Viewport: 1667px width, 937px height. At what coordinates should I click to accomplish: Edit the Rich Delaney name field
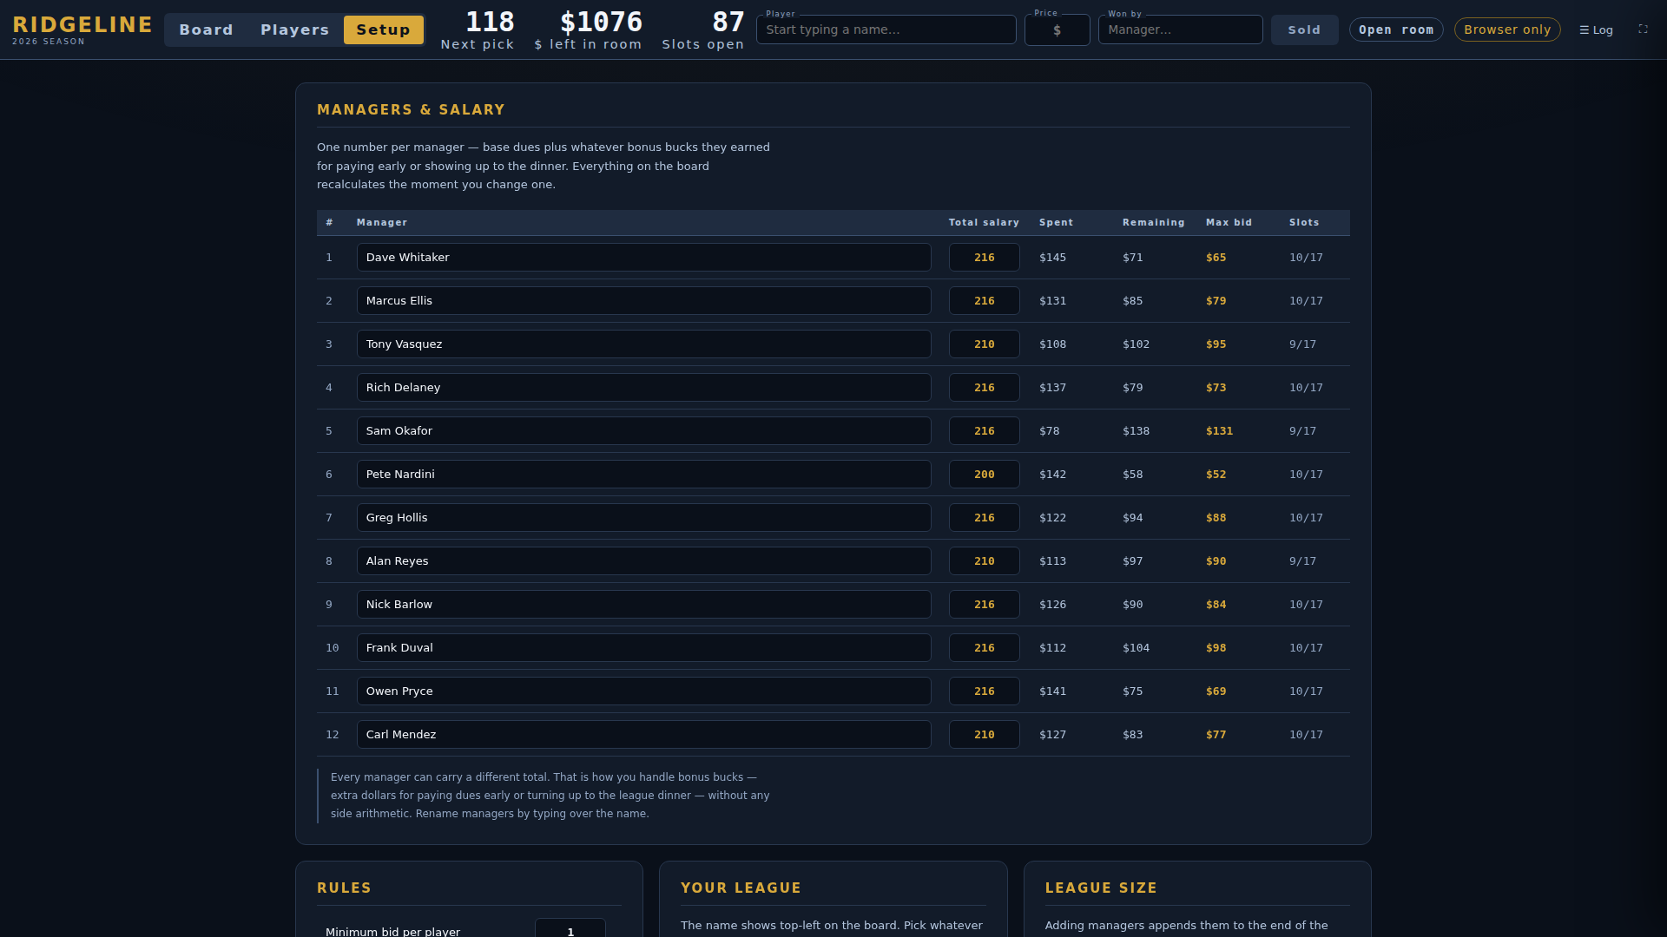[x=643, y=388]
